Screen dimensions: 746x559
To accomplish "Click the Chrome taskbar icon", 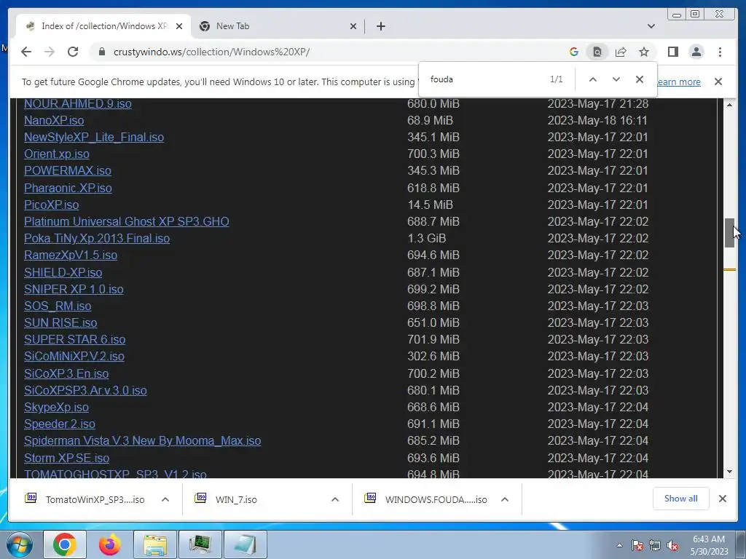I will coord(65,544).
